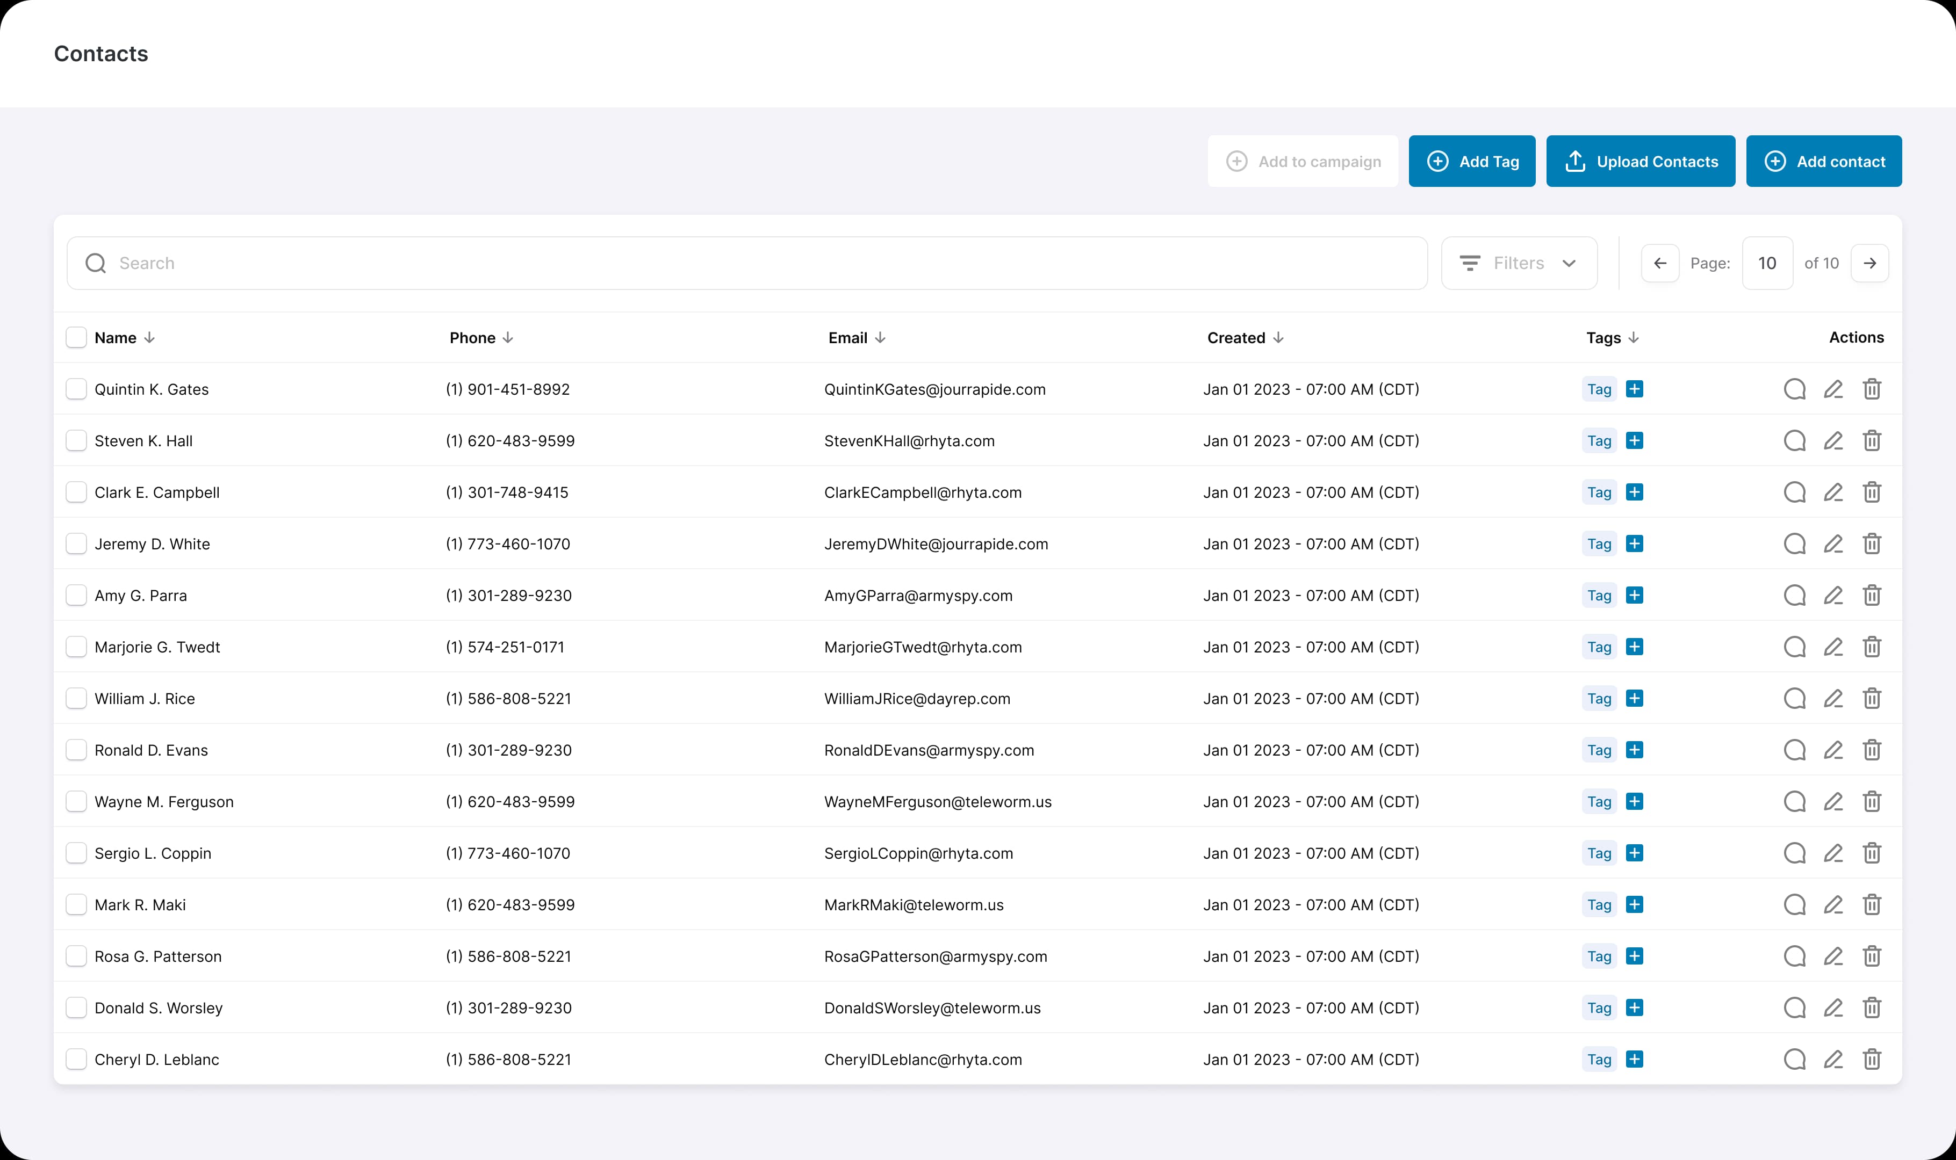Click the Add contact button

(x=1824, y=161)
